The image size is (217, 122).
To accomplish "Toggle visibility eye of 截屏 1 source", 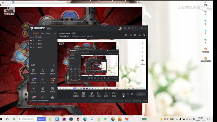I will pyautogui.click(x=31, y=44).
